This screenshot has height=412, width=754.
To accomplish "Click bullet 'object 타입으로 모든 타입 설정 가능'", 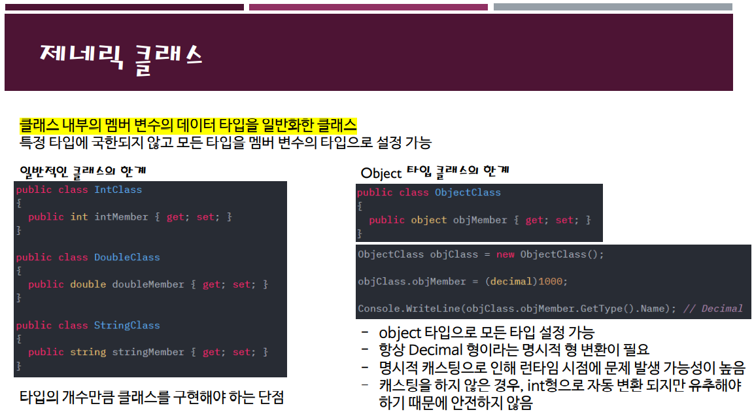I will 487,333.
